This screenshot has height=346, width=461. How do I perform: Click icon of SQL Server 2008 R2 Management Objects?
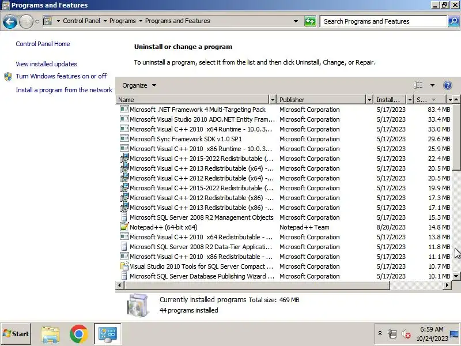click(124, 217)
